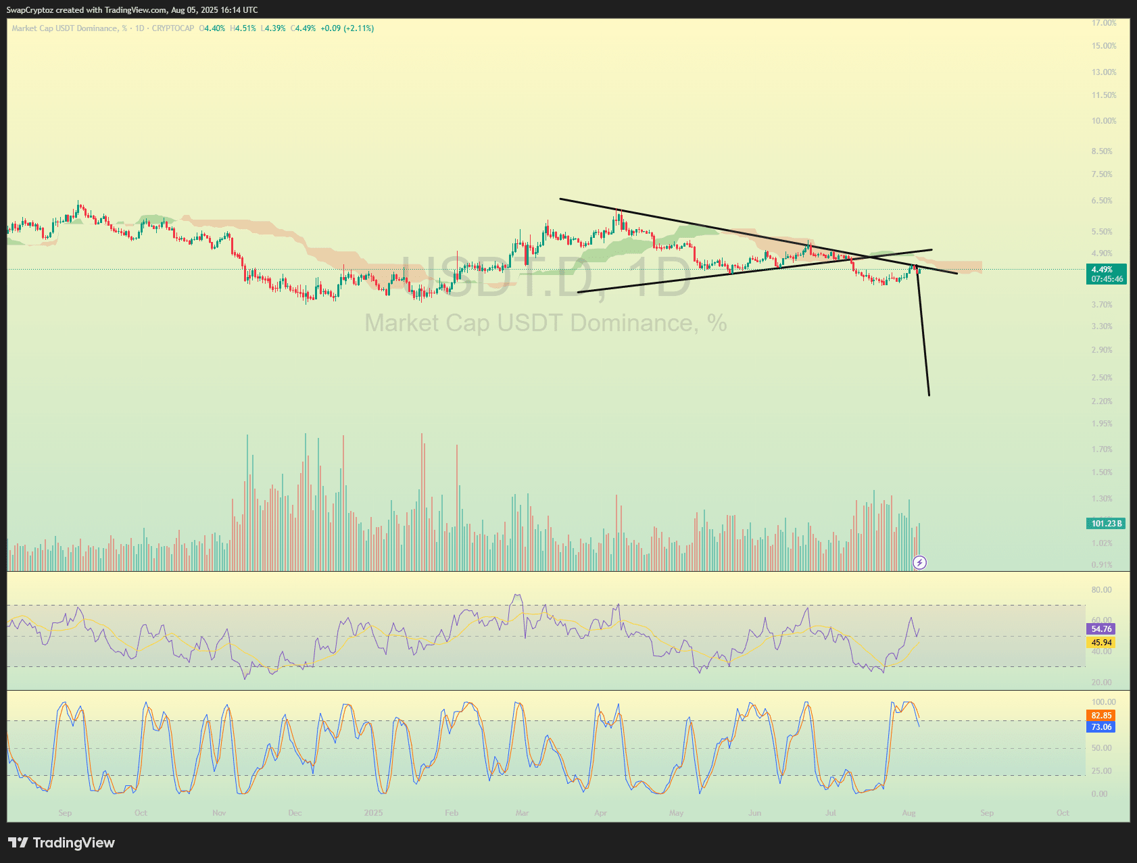
Task: Click the green 4.49% current price label
Action: pos(1106,270)
